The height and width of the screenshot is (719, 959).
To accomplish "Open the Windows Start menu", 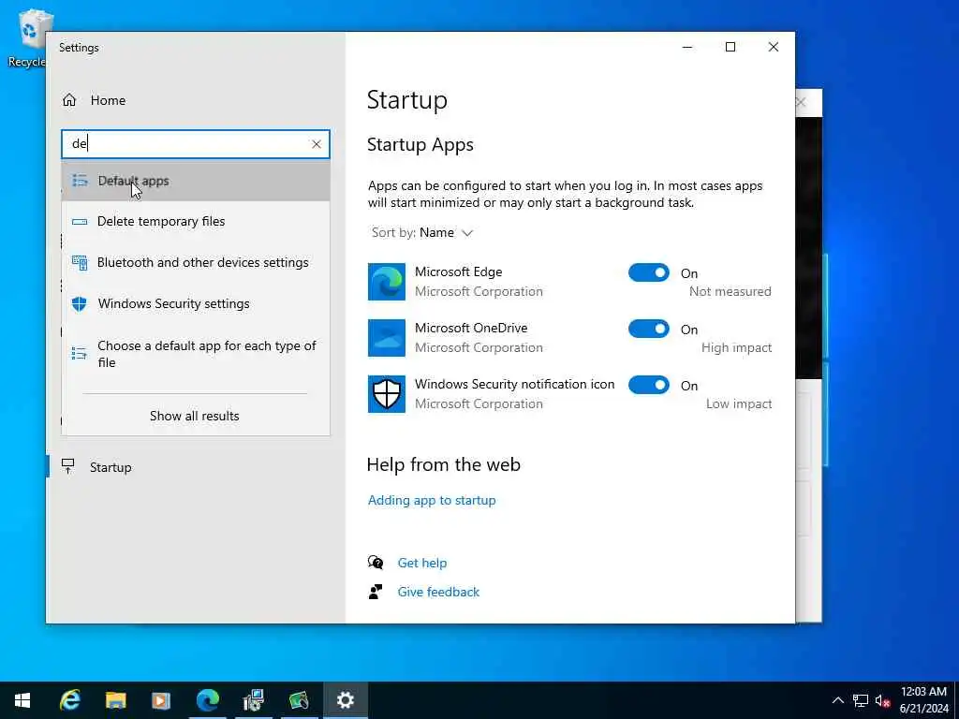I will tap(22, 700).
